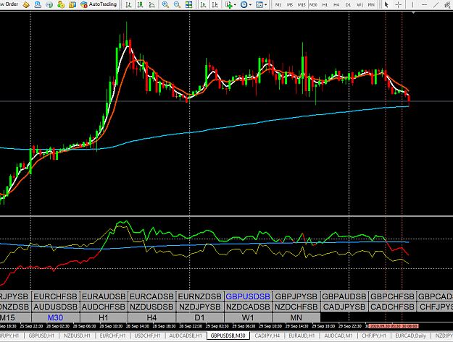Click the NZDCADSB symbol button
453x342 pixels.
pos(248,307)
